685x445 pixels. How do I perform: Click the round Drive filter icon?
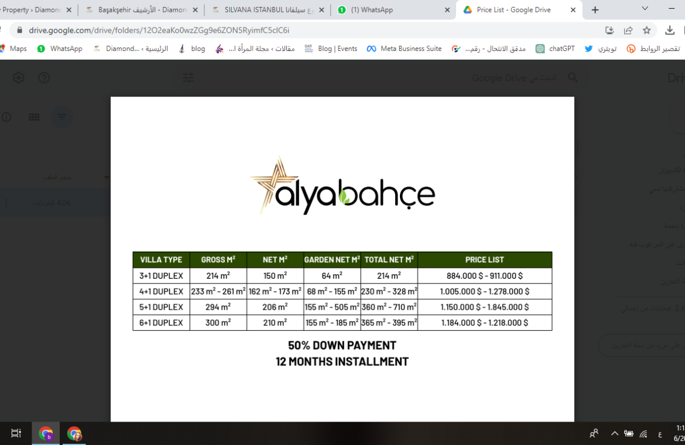[62, 117]
